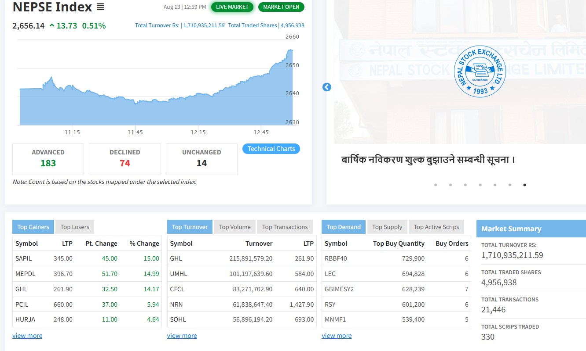Select the third carousel dot

(465, 185)
